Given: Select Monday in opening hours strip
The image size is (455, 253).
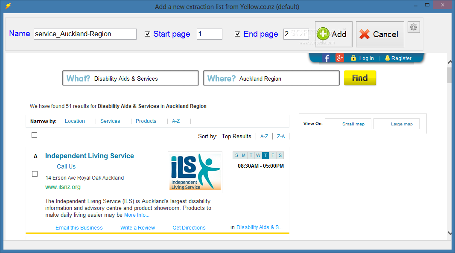Looking at the screenshot, I should coord(244,156).
